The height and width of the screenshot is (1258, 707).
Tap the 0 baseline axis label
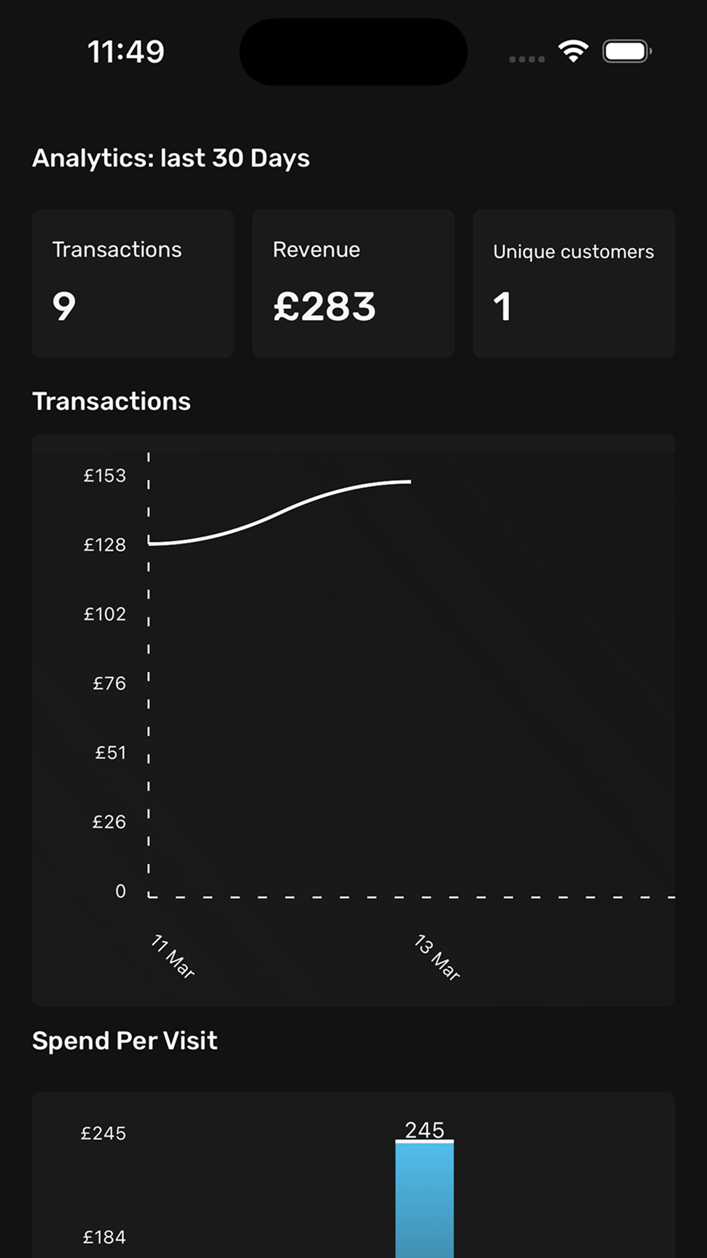pyautogui.click(x=120, y=891)
